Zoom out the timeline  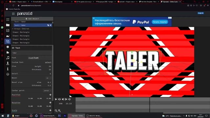coord(56,111)
